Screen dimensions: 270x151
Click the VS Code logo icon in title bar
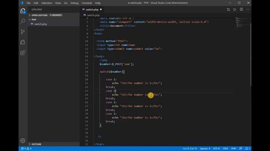coord(22,3)
